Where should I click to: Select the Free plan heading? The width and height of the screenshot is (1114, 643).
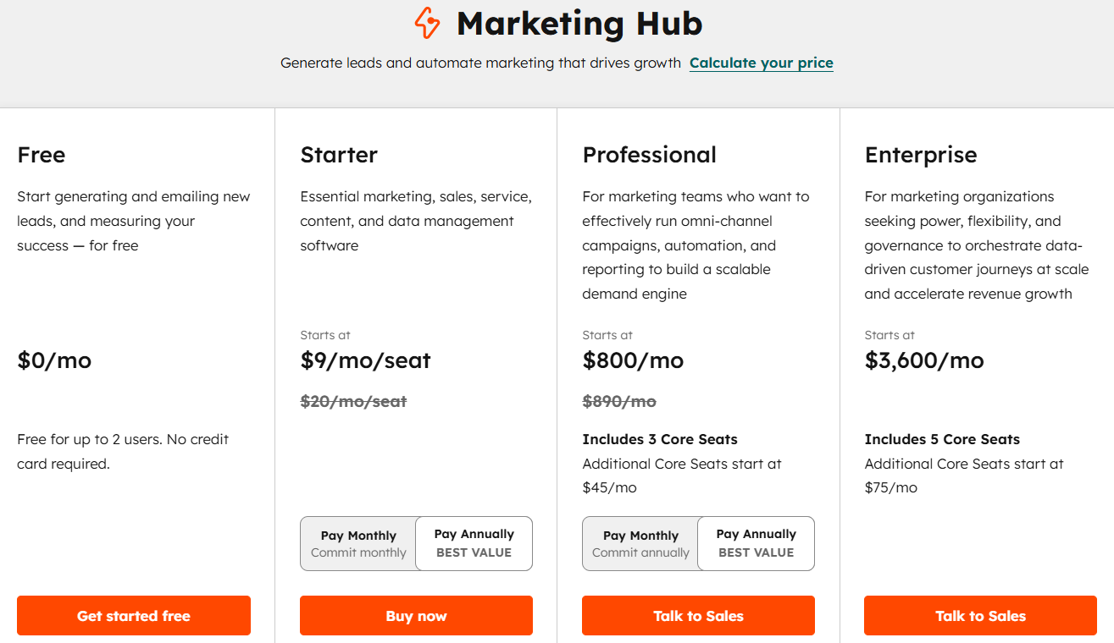coord(42,155)
